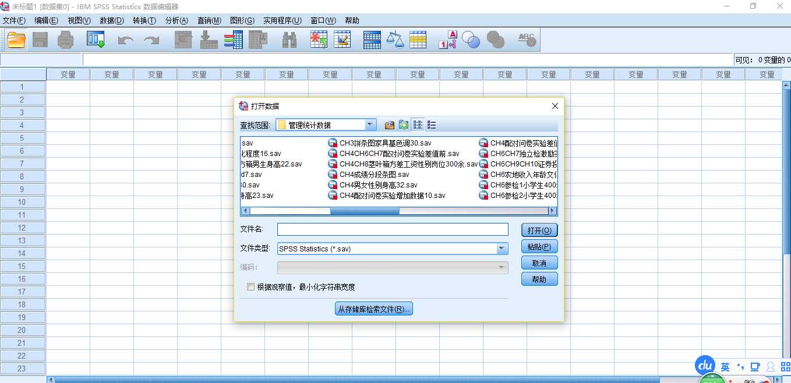Viewport: 791px width, 383px height.
Task: Open the Recall recently used dialogs icon
Action: (x=96, y=40)
